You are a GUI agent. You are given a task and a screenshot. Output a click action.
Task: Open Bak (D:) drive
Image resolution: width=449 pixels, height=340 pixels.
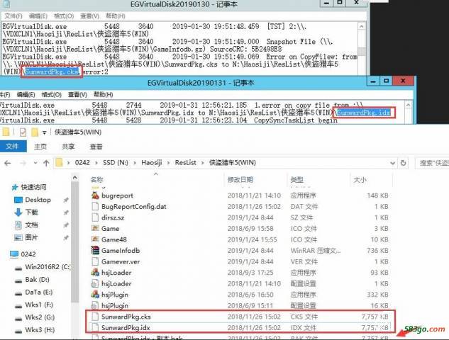pos(37,279)
